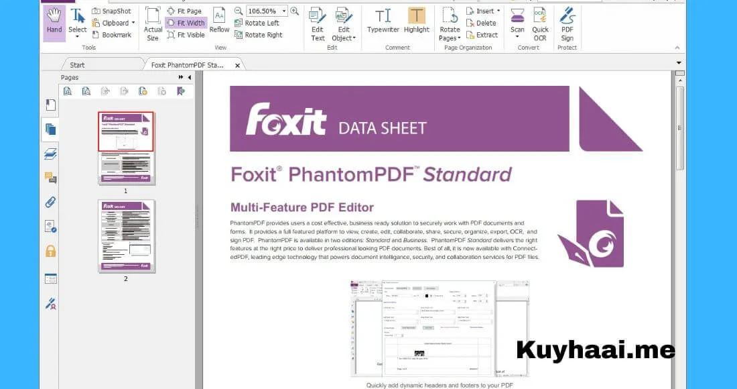737x389 pixels.
Task: Expand the Pages panel with double arrow
Action: [181, 77]
